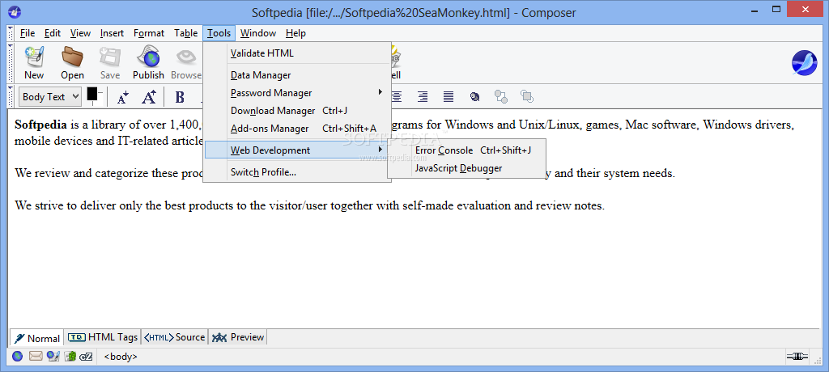The width and height of the screenshot is (829, 372).
Task: Click in the paragraph starting 'We strive to deliver'
Action: [309, 206]
